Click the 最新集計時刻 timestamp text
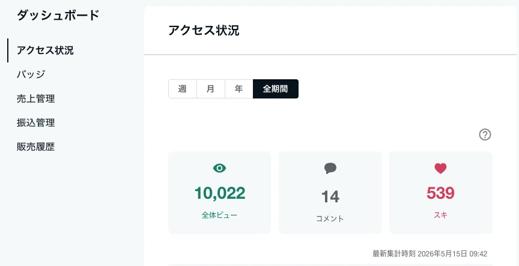The height and width of the screenshot is (266, 519). click(x=430, y=254)
